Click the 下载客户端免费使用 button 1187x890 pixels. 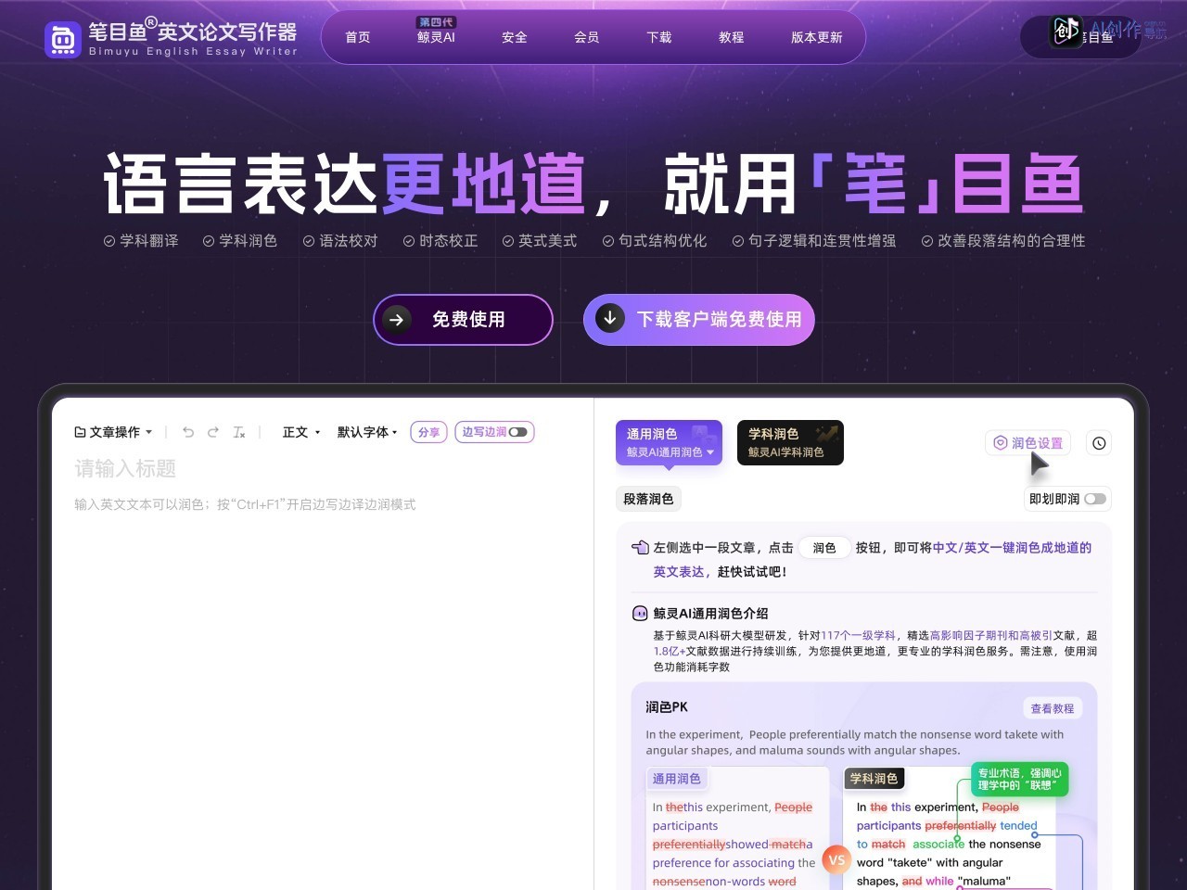[699, 319]
